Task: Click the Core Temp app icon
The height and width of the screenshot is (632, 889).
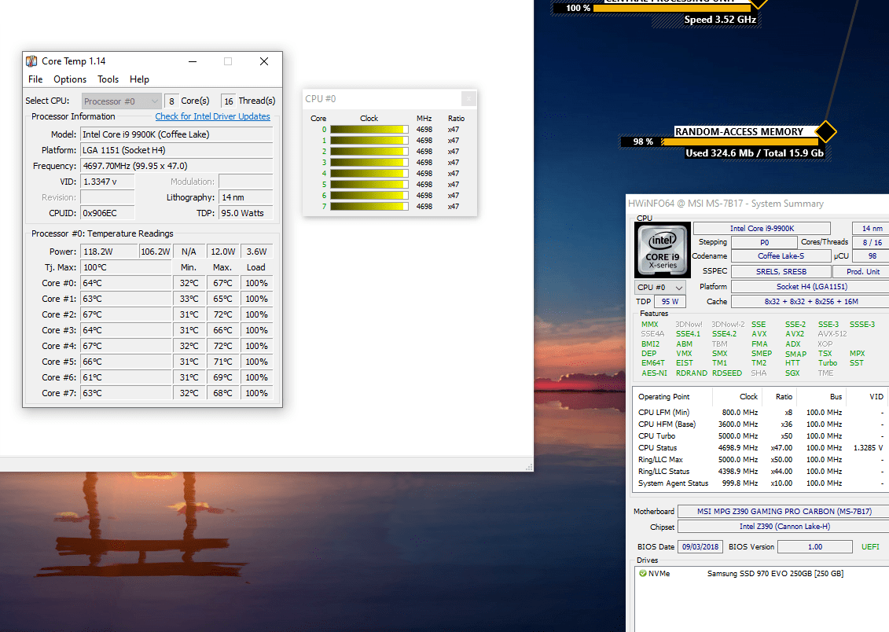Action: tap(31, 61)
